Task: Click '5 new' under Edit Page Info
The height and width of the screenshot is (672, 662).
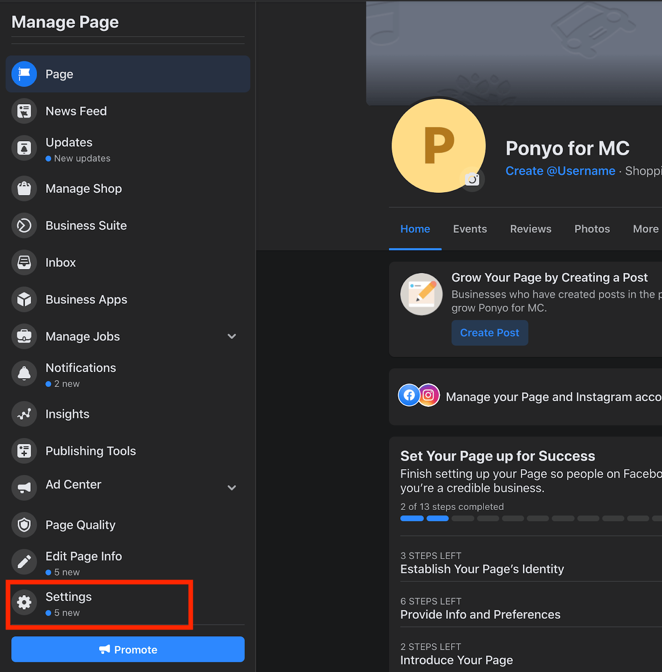Action: [x=67, y=572]
